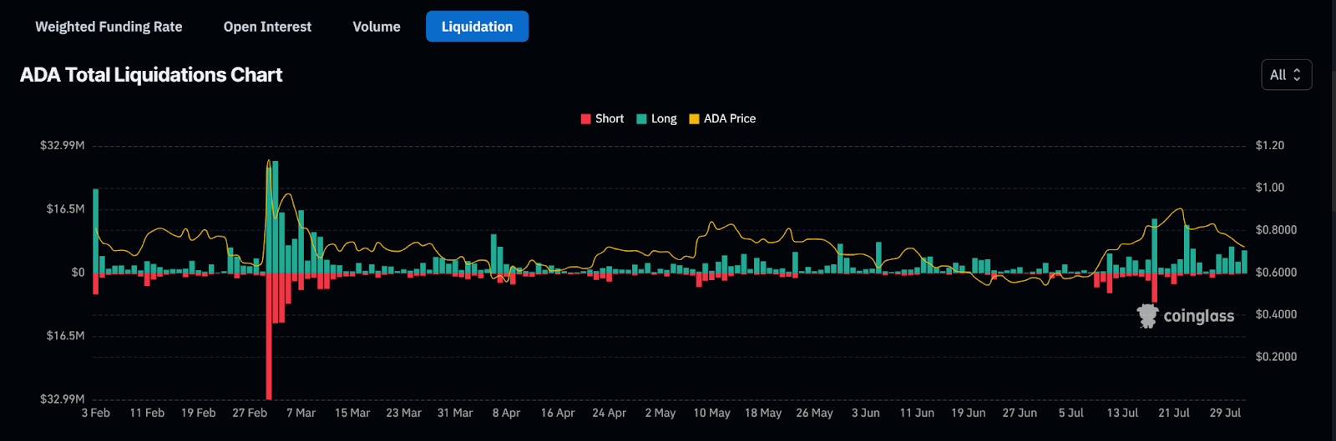The image size is (1336, 441).
Task: Click the ADA Total Liquidations Chart title
Action: tap(151, 75)
